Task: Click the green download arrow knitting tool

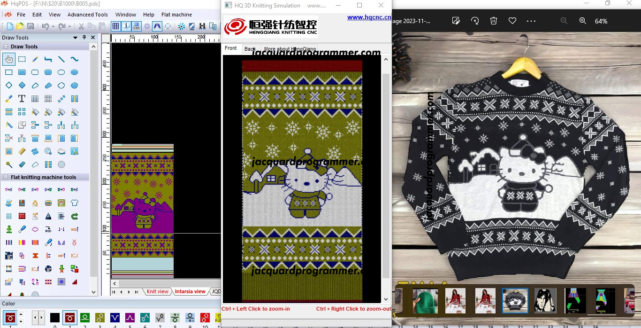Action: coord(8,229)
